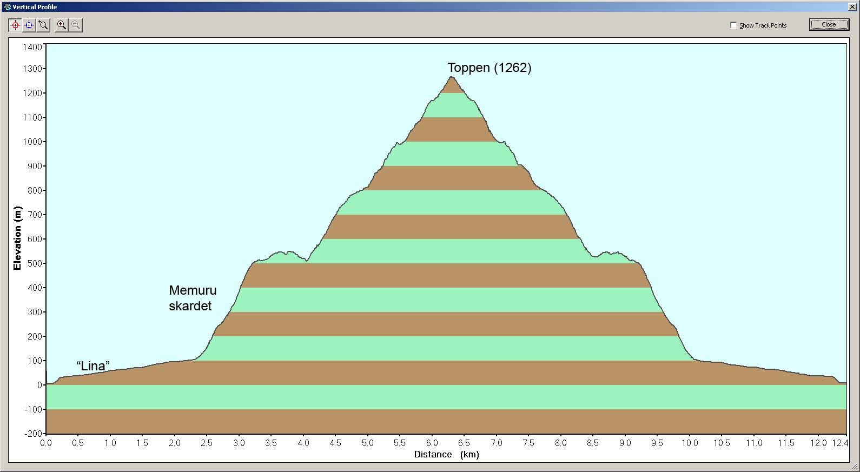Click the -200 elevation tick label

coord(32,434)
